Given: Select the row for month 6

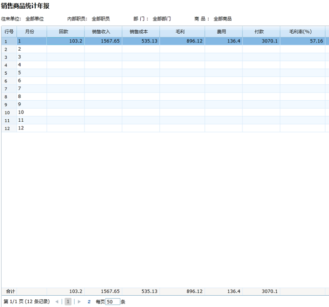Looking at the screenshot, I should [x=32, y=81].
